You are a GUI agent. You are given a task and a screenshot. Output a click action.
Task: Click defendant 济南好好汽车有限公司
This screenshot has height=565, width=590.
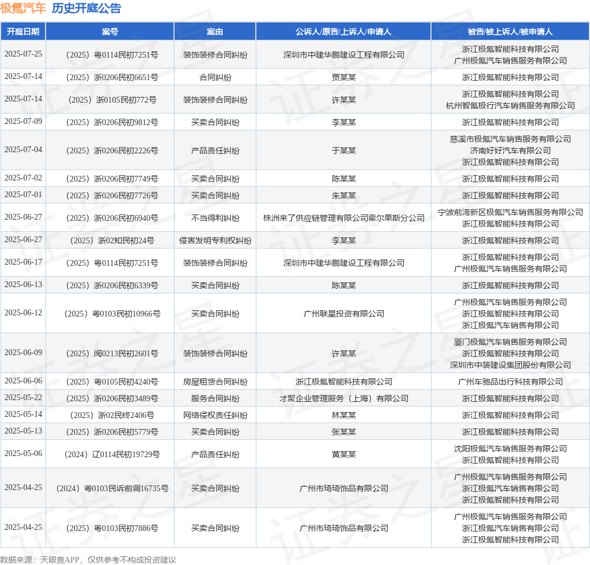[x=510, y=150]
